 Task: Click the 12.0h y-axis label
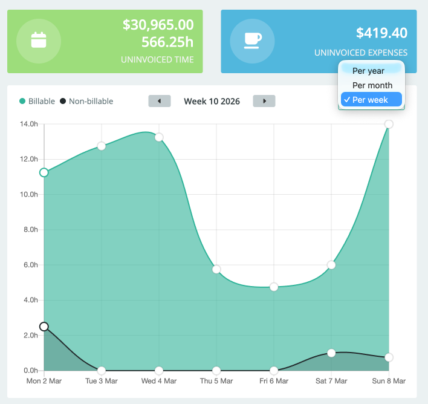point(28,159)
